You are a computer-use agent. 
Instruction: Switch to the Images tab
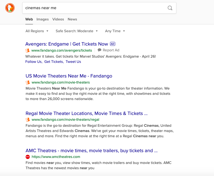pyautogui.click(x=42, y=19)
